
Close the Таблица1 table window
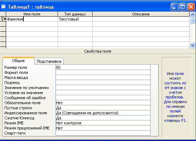(191, 6)
